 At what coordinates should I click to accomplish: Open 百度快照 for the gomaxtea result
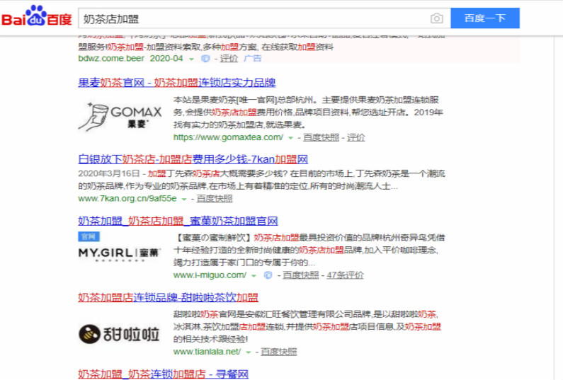click(x=321, y=137)
